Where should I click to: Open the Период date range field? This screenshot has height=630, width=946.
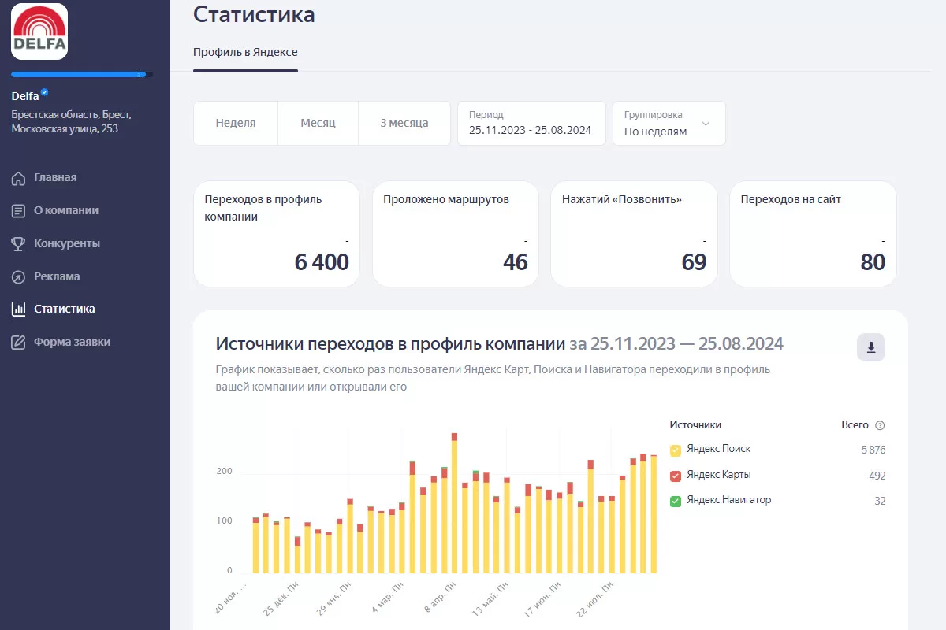coord(531,124)
